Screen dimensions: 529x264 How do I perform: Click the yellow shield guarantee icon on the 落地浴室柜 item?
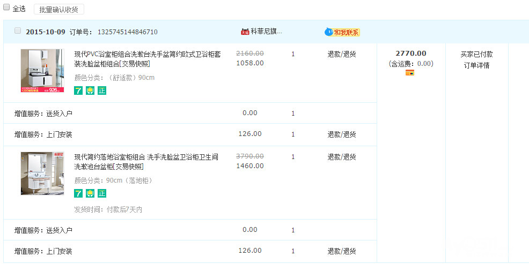pos(90,193)
